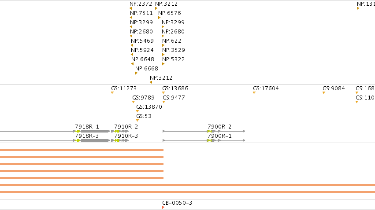This screenshot has width=375, height=210.
Task: Click the GS:13870 insertion marker
Action: (137, 111)
